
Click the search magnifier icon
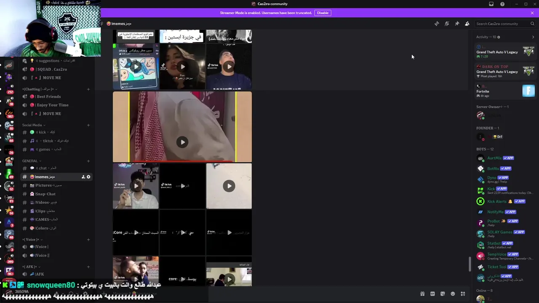click(x=532, y=24)
